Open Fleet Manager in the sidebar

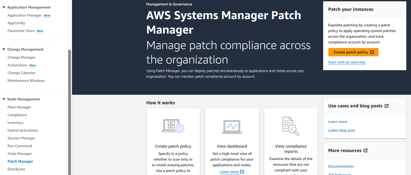19,107
